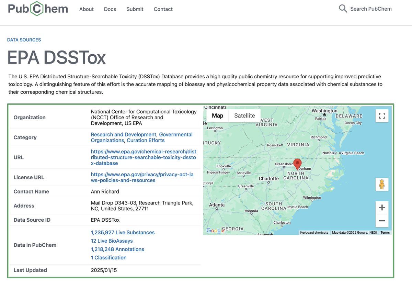Select the Street View pegman icon
This screenshot has height=300, width=412.
tap(382, 185)
